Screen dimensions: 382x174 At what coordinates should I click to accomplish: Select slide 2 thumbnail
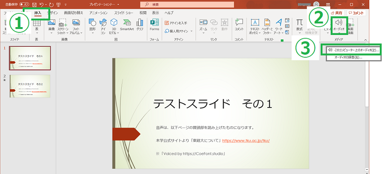tap(30, 86)
